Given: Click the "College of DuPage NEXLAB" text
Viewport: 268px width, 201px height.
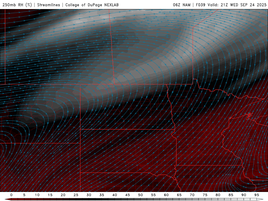Looking at the screenshot, I should (x=92, y=5).
